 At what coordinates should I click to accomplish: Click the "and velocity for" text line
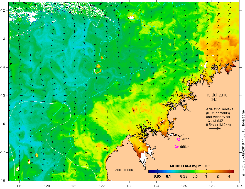[218, 117]
